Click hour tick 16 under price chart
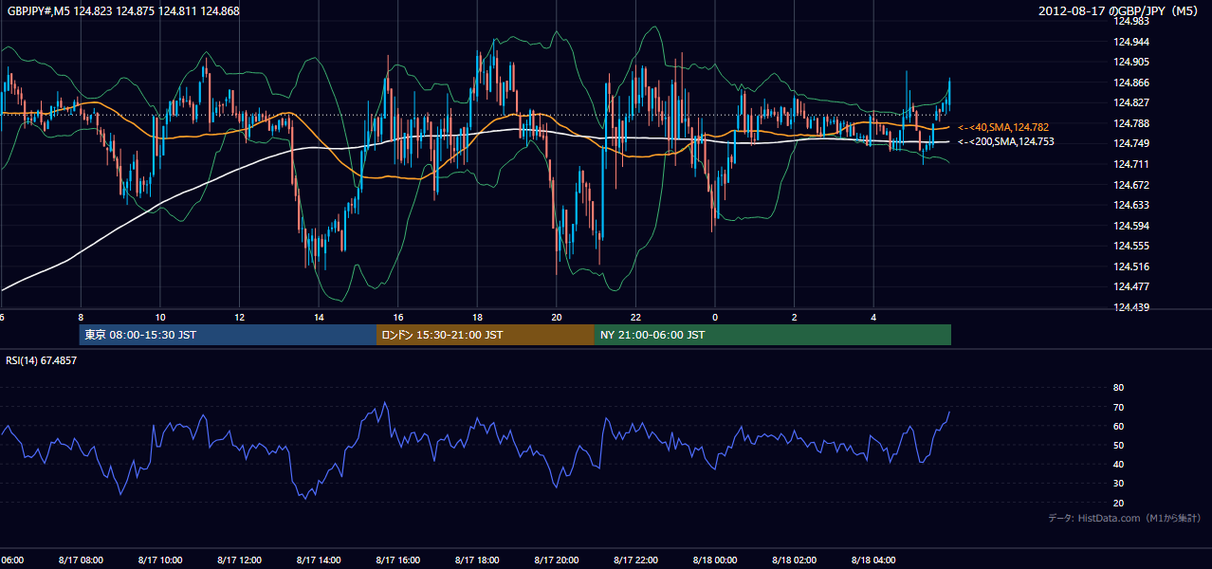The height and width of the screenshot is (569, 1212). 398,317
